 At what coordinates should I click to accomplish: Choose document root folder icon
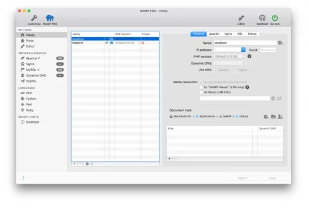273,117
